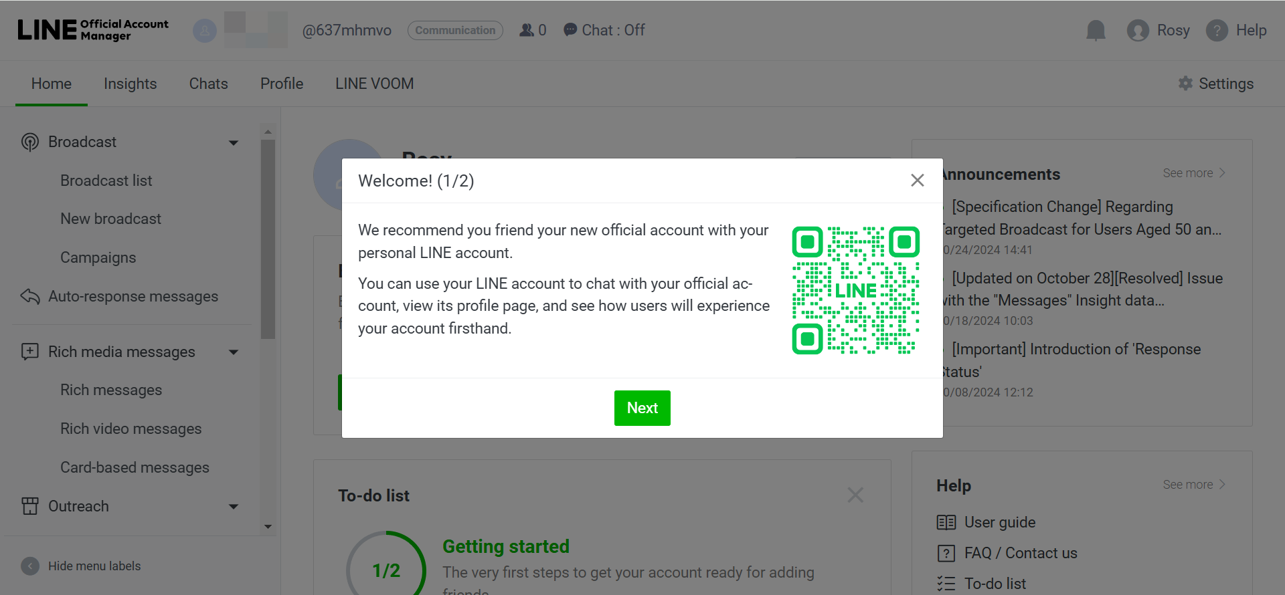Close the Welcome dialog
1285x595 pixels.
(x=917, y=181)
